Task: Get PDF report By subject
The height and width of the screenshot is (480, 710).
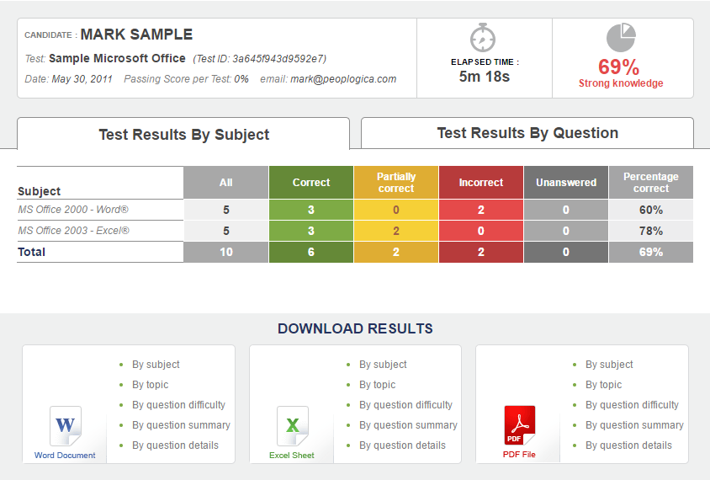Action: (x=609, y=365)
